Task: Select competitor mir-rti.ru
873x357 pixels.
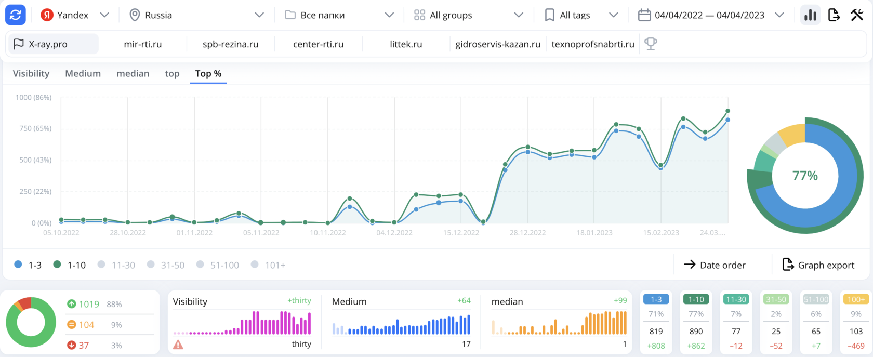Action: pos(143,44)
